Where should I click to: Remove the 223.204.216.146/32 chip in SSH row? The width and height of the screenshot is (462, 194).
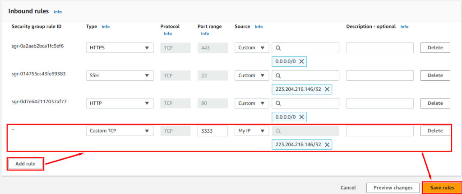point(327,89)
